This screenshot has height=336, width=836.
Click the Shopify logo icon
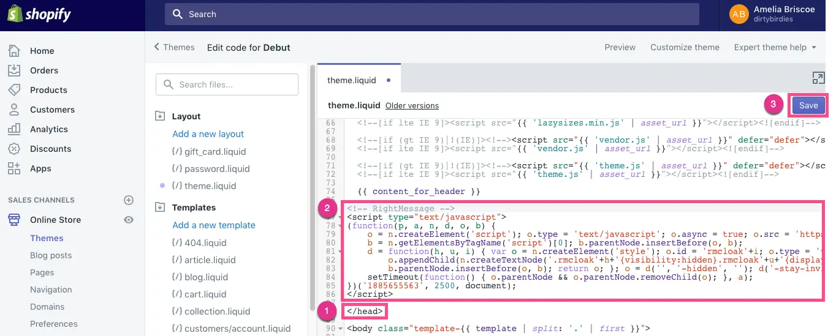tap(15, 15)
